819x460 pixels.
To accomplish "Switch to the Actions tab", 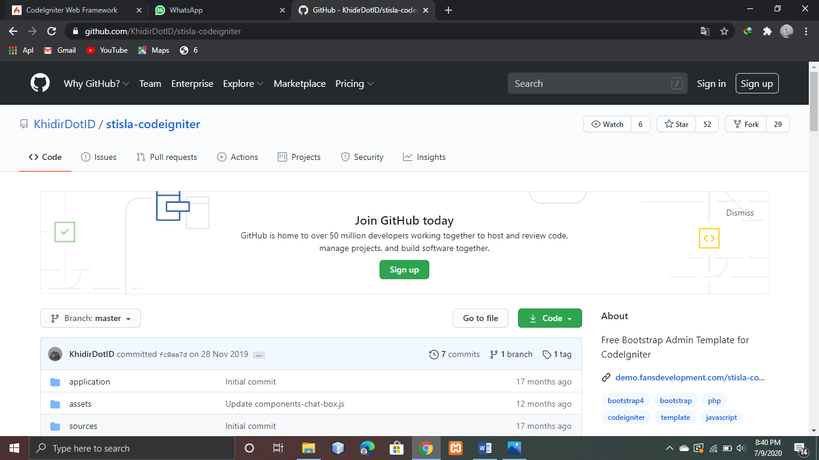I will click(x=237, y=157).
